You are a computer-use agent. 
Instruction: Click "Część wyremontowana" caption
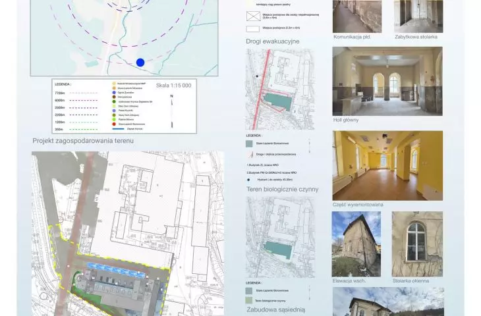(358, 205)
